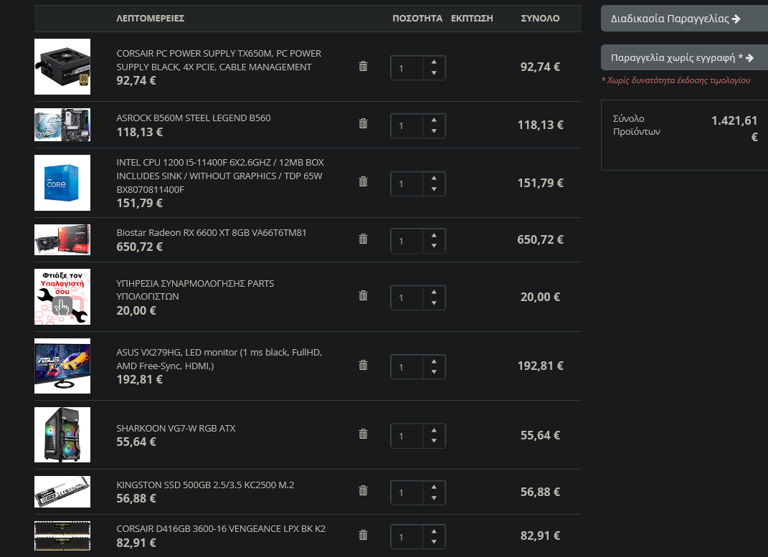The height and width of the screenshot is (557, 768).
Task: Open Intel Core CPU box thumbnail
Action: [62, 183]
